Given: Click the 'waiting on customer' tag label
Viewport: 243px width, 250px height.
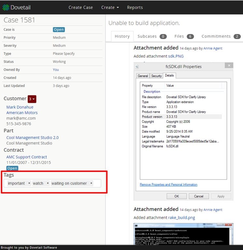Looking at the screenshot, I should pos(69,183).
